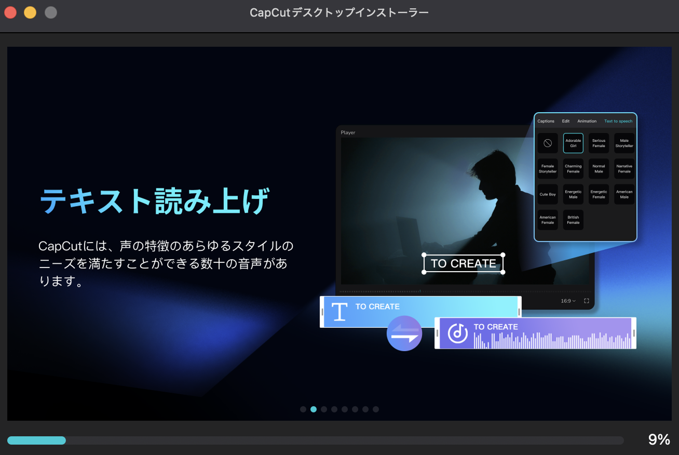Minimize the installer with yellow button
The height and width of the screenshot is (455, 679).
(x=30, y=12)
